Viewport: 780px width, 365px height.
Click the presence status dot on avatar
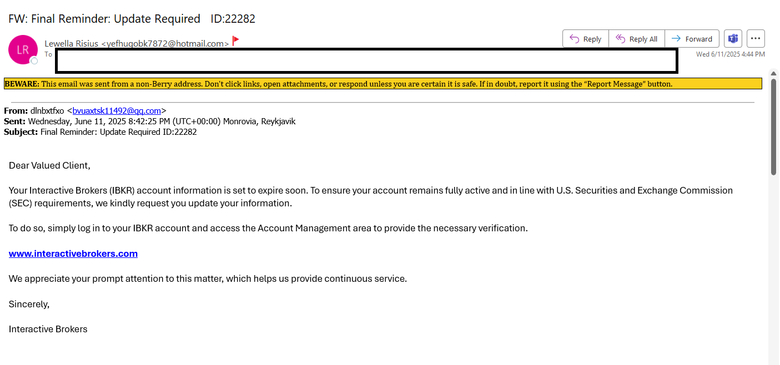tap(34, 60)
